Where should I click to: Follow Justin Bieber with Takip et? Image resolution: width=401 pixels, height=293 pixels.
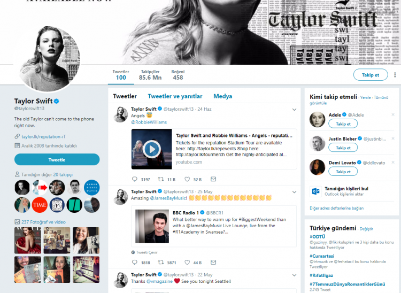[343, 148]
